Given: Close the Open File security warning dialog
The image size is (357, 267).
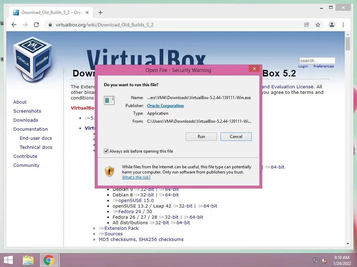Looking at the screenshot, I should pyautogui.click(x=254, y=68).
